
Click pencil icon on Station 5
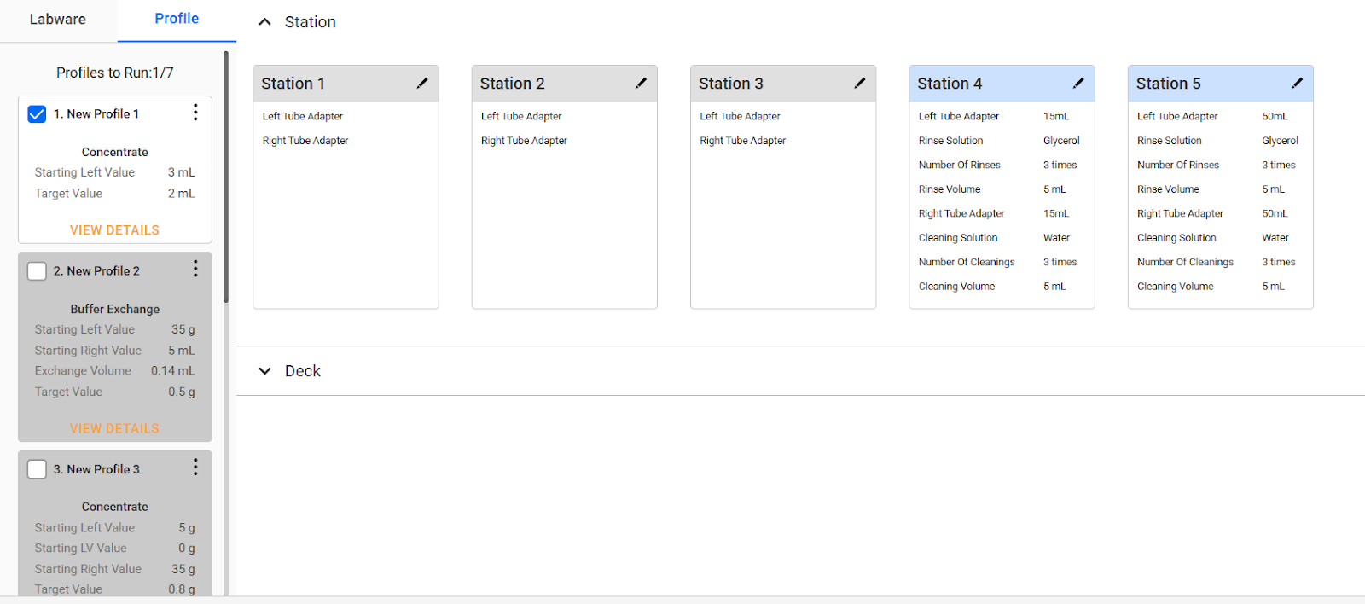[1297, 83]
